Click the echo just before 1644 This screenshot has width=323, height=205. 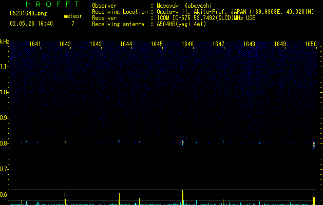point(119,141)
